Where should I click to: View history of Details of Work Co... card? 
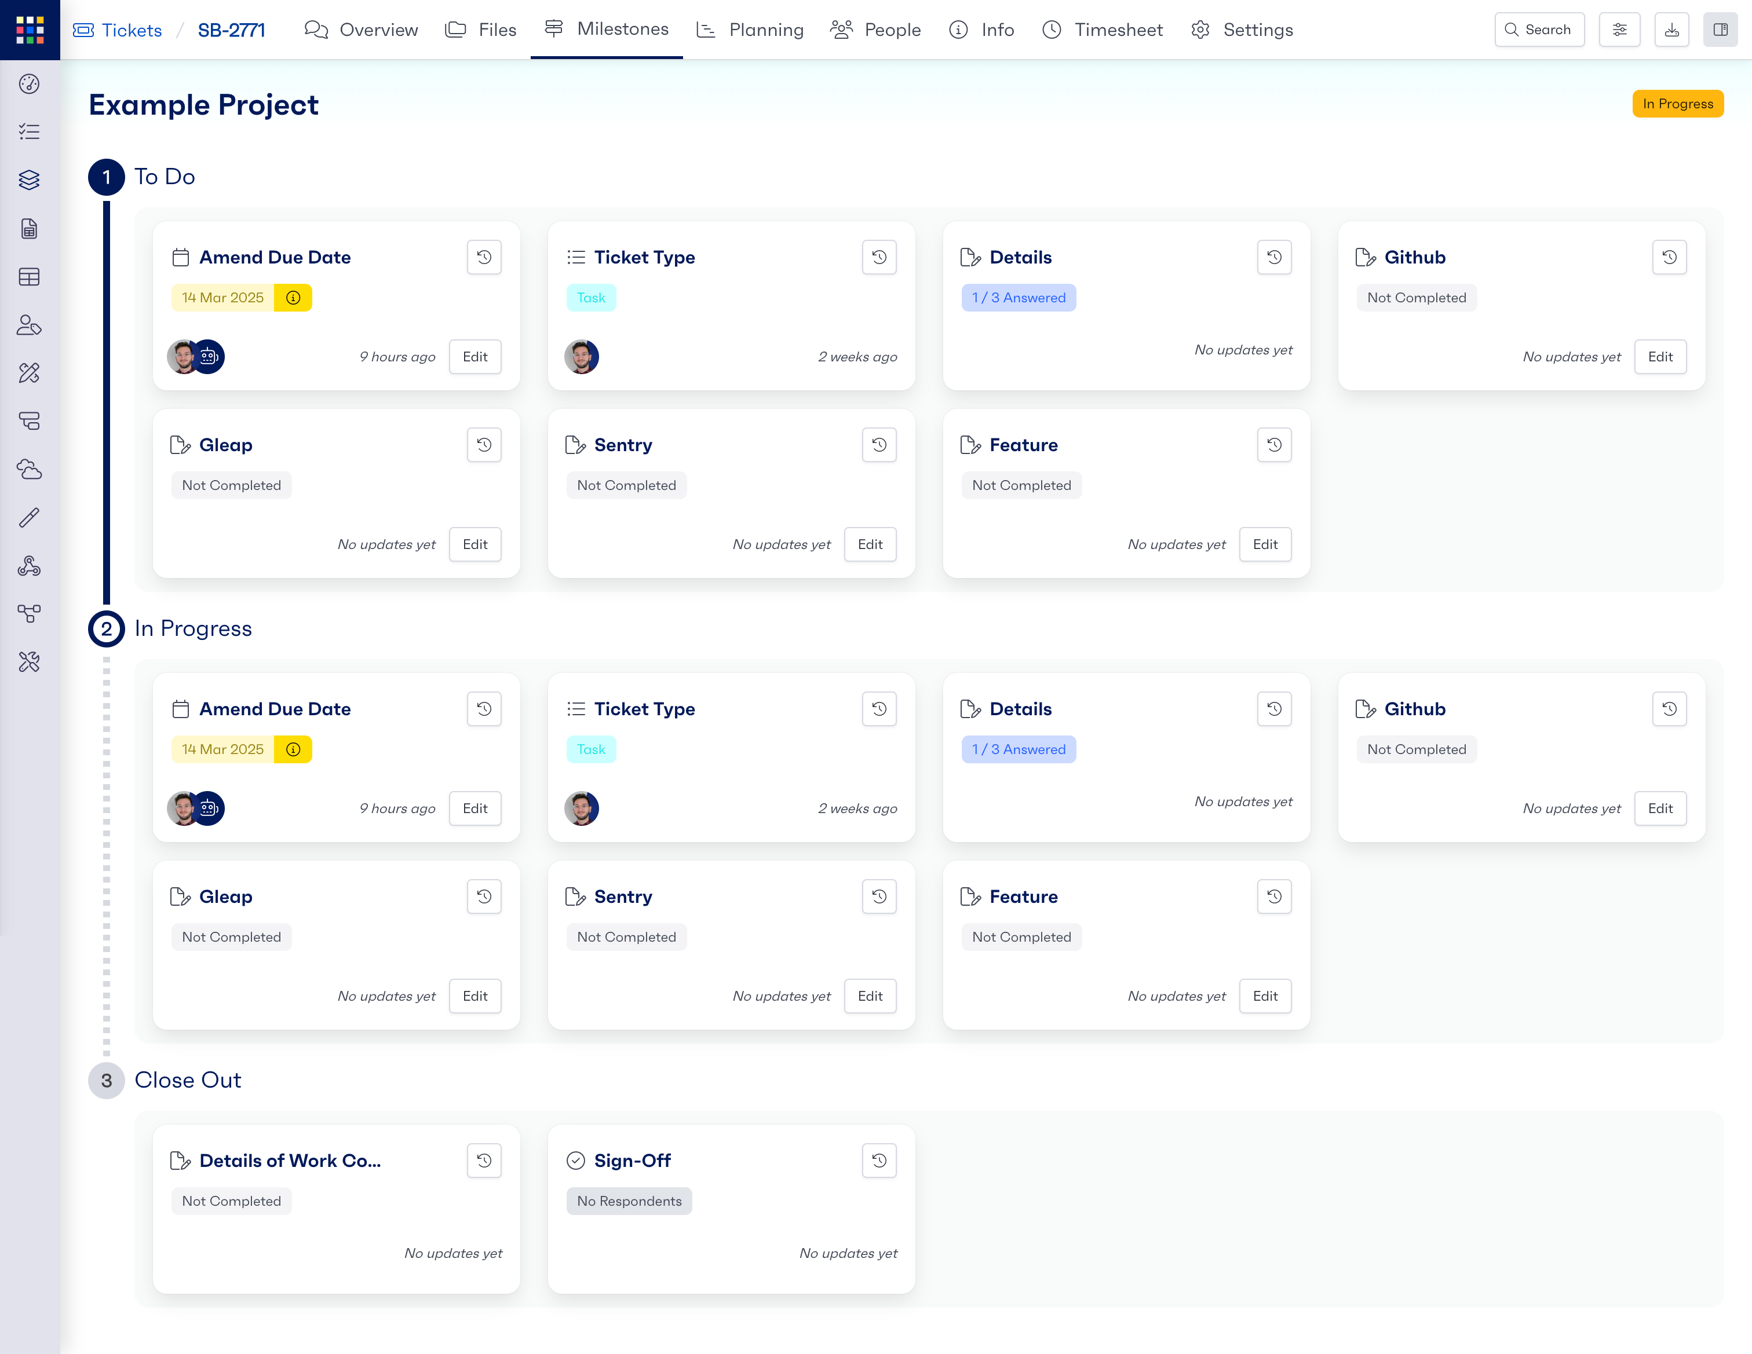[x=484, y=1161]
